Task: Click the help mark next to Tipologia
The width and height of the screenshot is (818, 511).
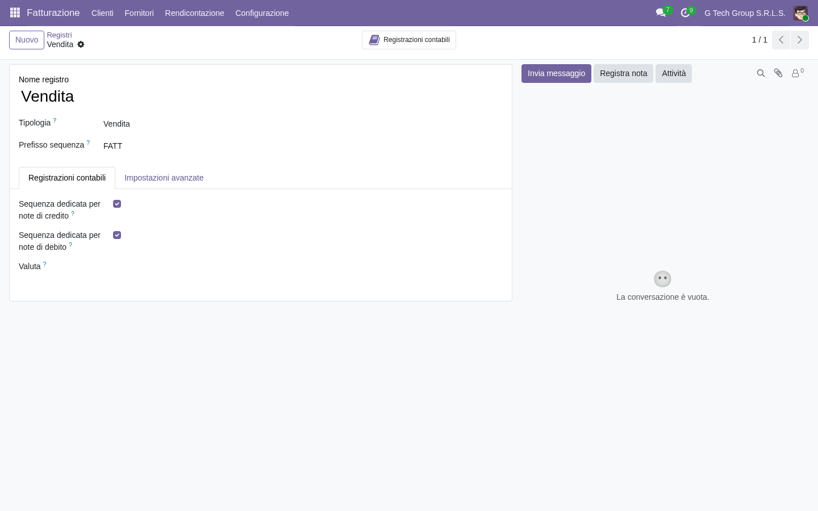Action: pos(55,120)
